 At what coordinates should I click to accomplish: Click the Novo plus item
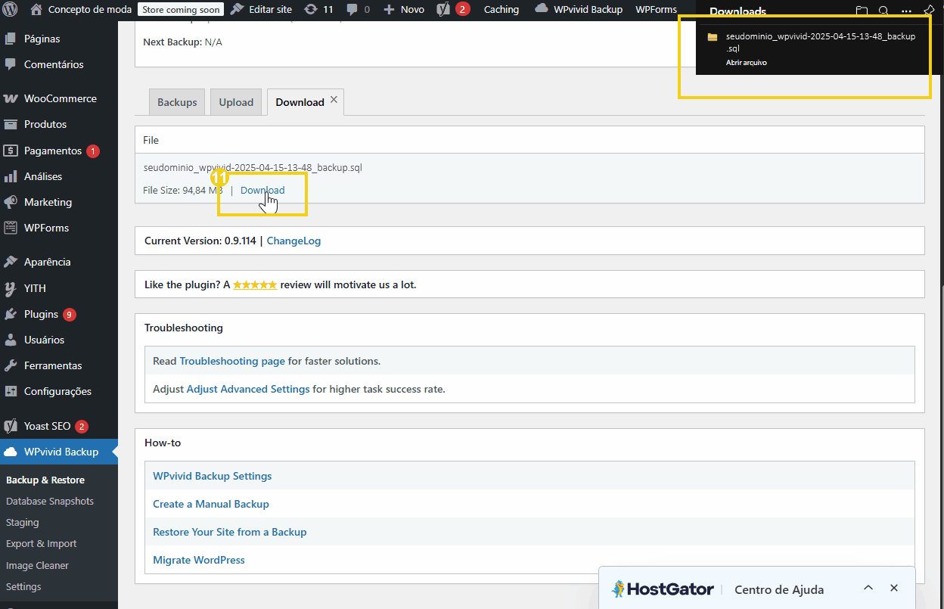403,10
